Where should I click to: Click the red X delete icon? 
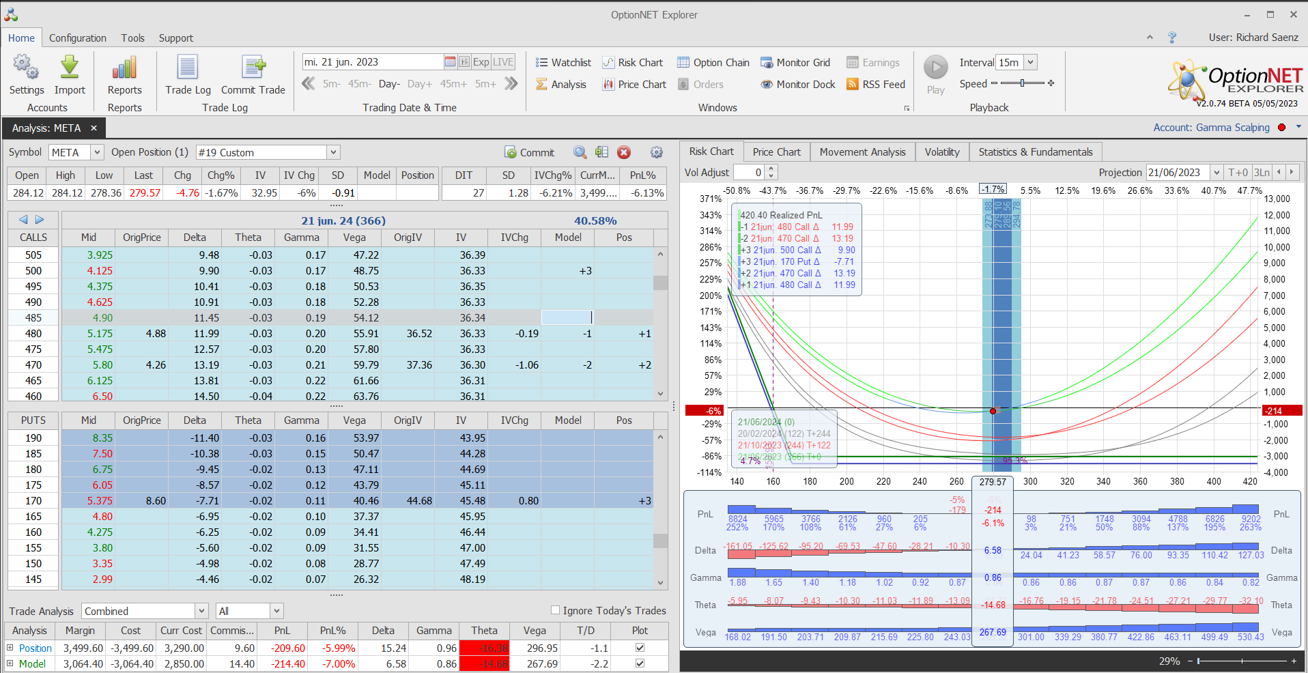[x=624, y=152]
